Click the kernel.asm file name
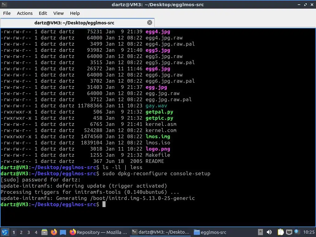 (161, 124)
